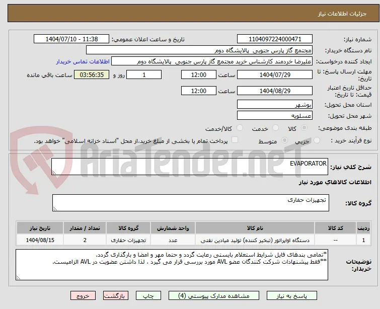The width and height of the screenshot is (380, 309).
Task: Click the response deadline date 1404/07/29
Action: [275, 74]
